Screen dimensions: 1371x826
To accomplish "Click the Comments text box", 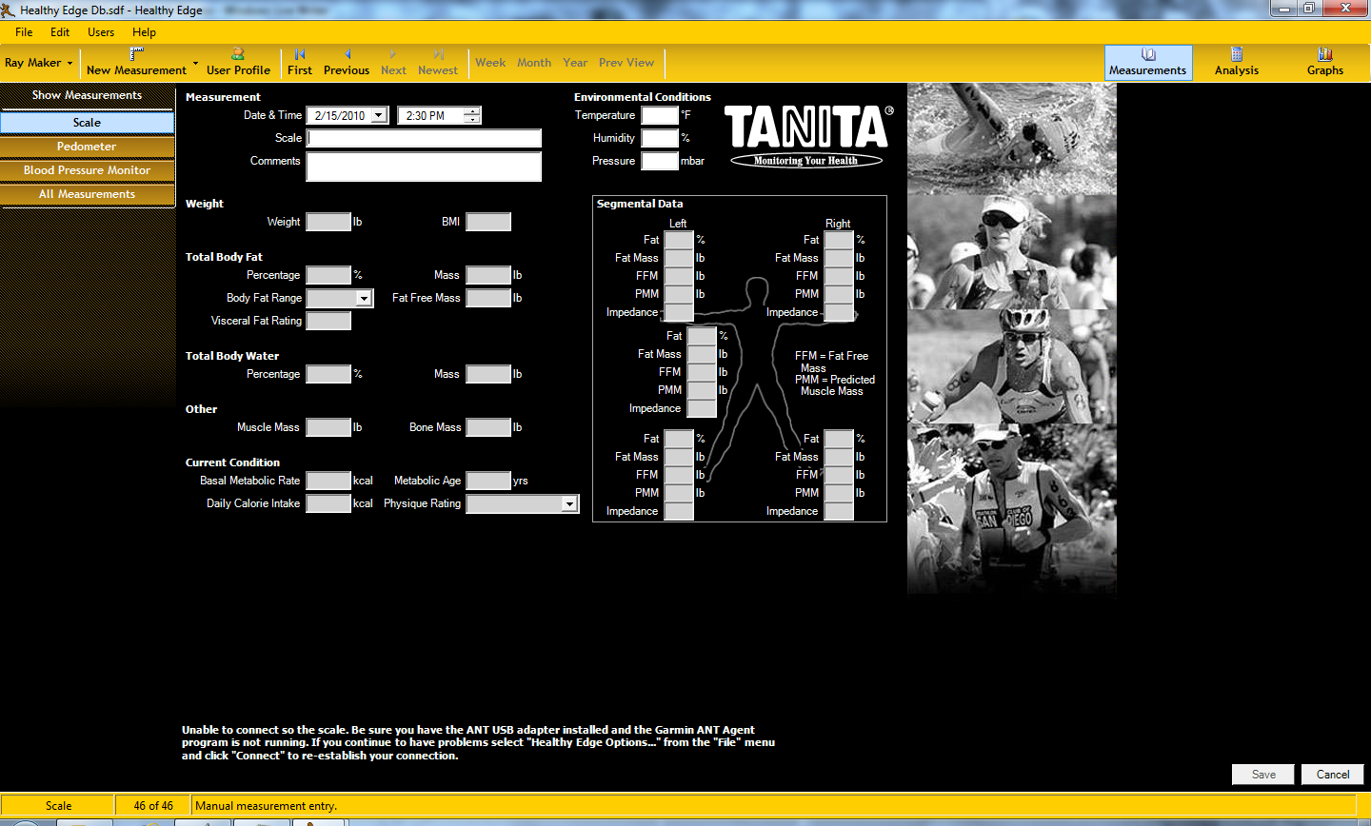I will [424, 167].
